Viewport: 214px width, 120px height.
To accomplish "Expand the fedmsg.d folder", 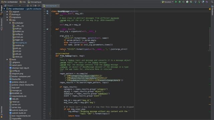I will (x=7, y=14).
